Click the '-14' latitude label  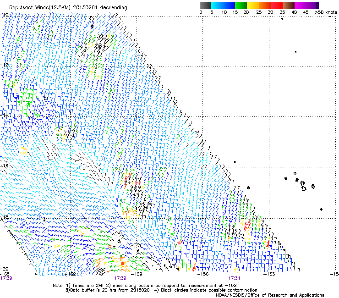(5, 115)
